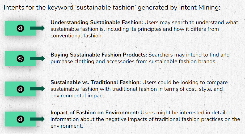Click the gear icon beside Understanding Sustainable Fashion
Image resolution: width=245 pixels, height=134 pixels.
pyautogui.click(x=20, y=28)
